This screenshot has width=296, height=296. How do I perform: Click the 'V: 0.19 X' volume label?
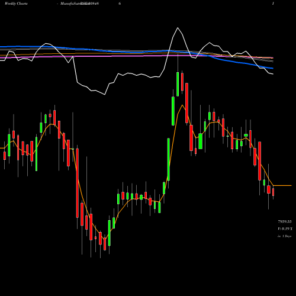pos(285,229)
